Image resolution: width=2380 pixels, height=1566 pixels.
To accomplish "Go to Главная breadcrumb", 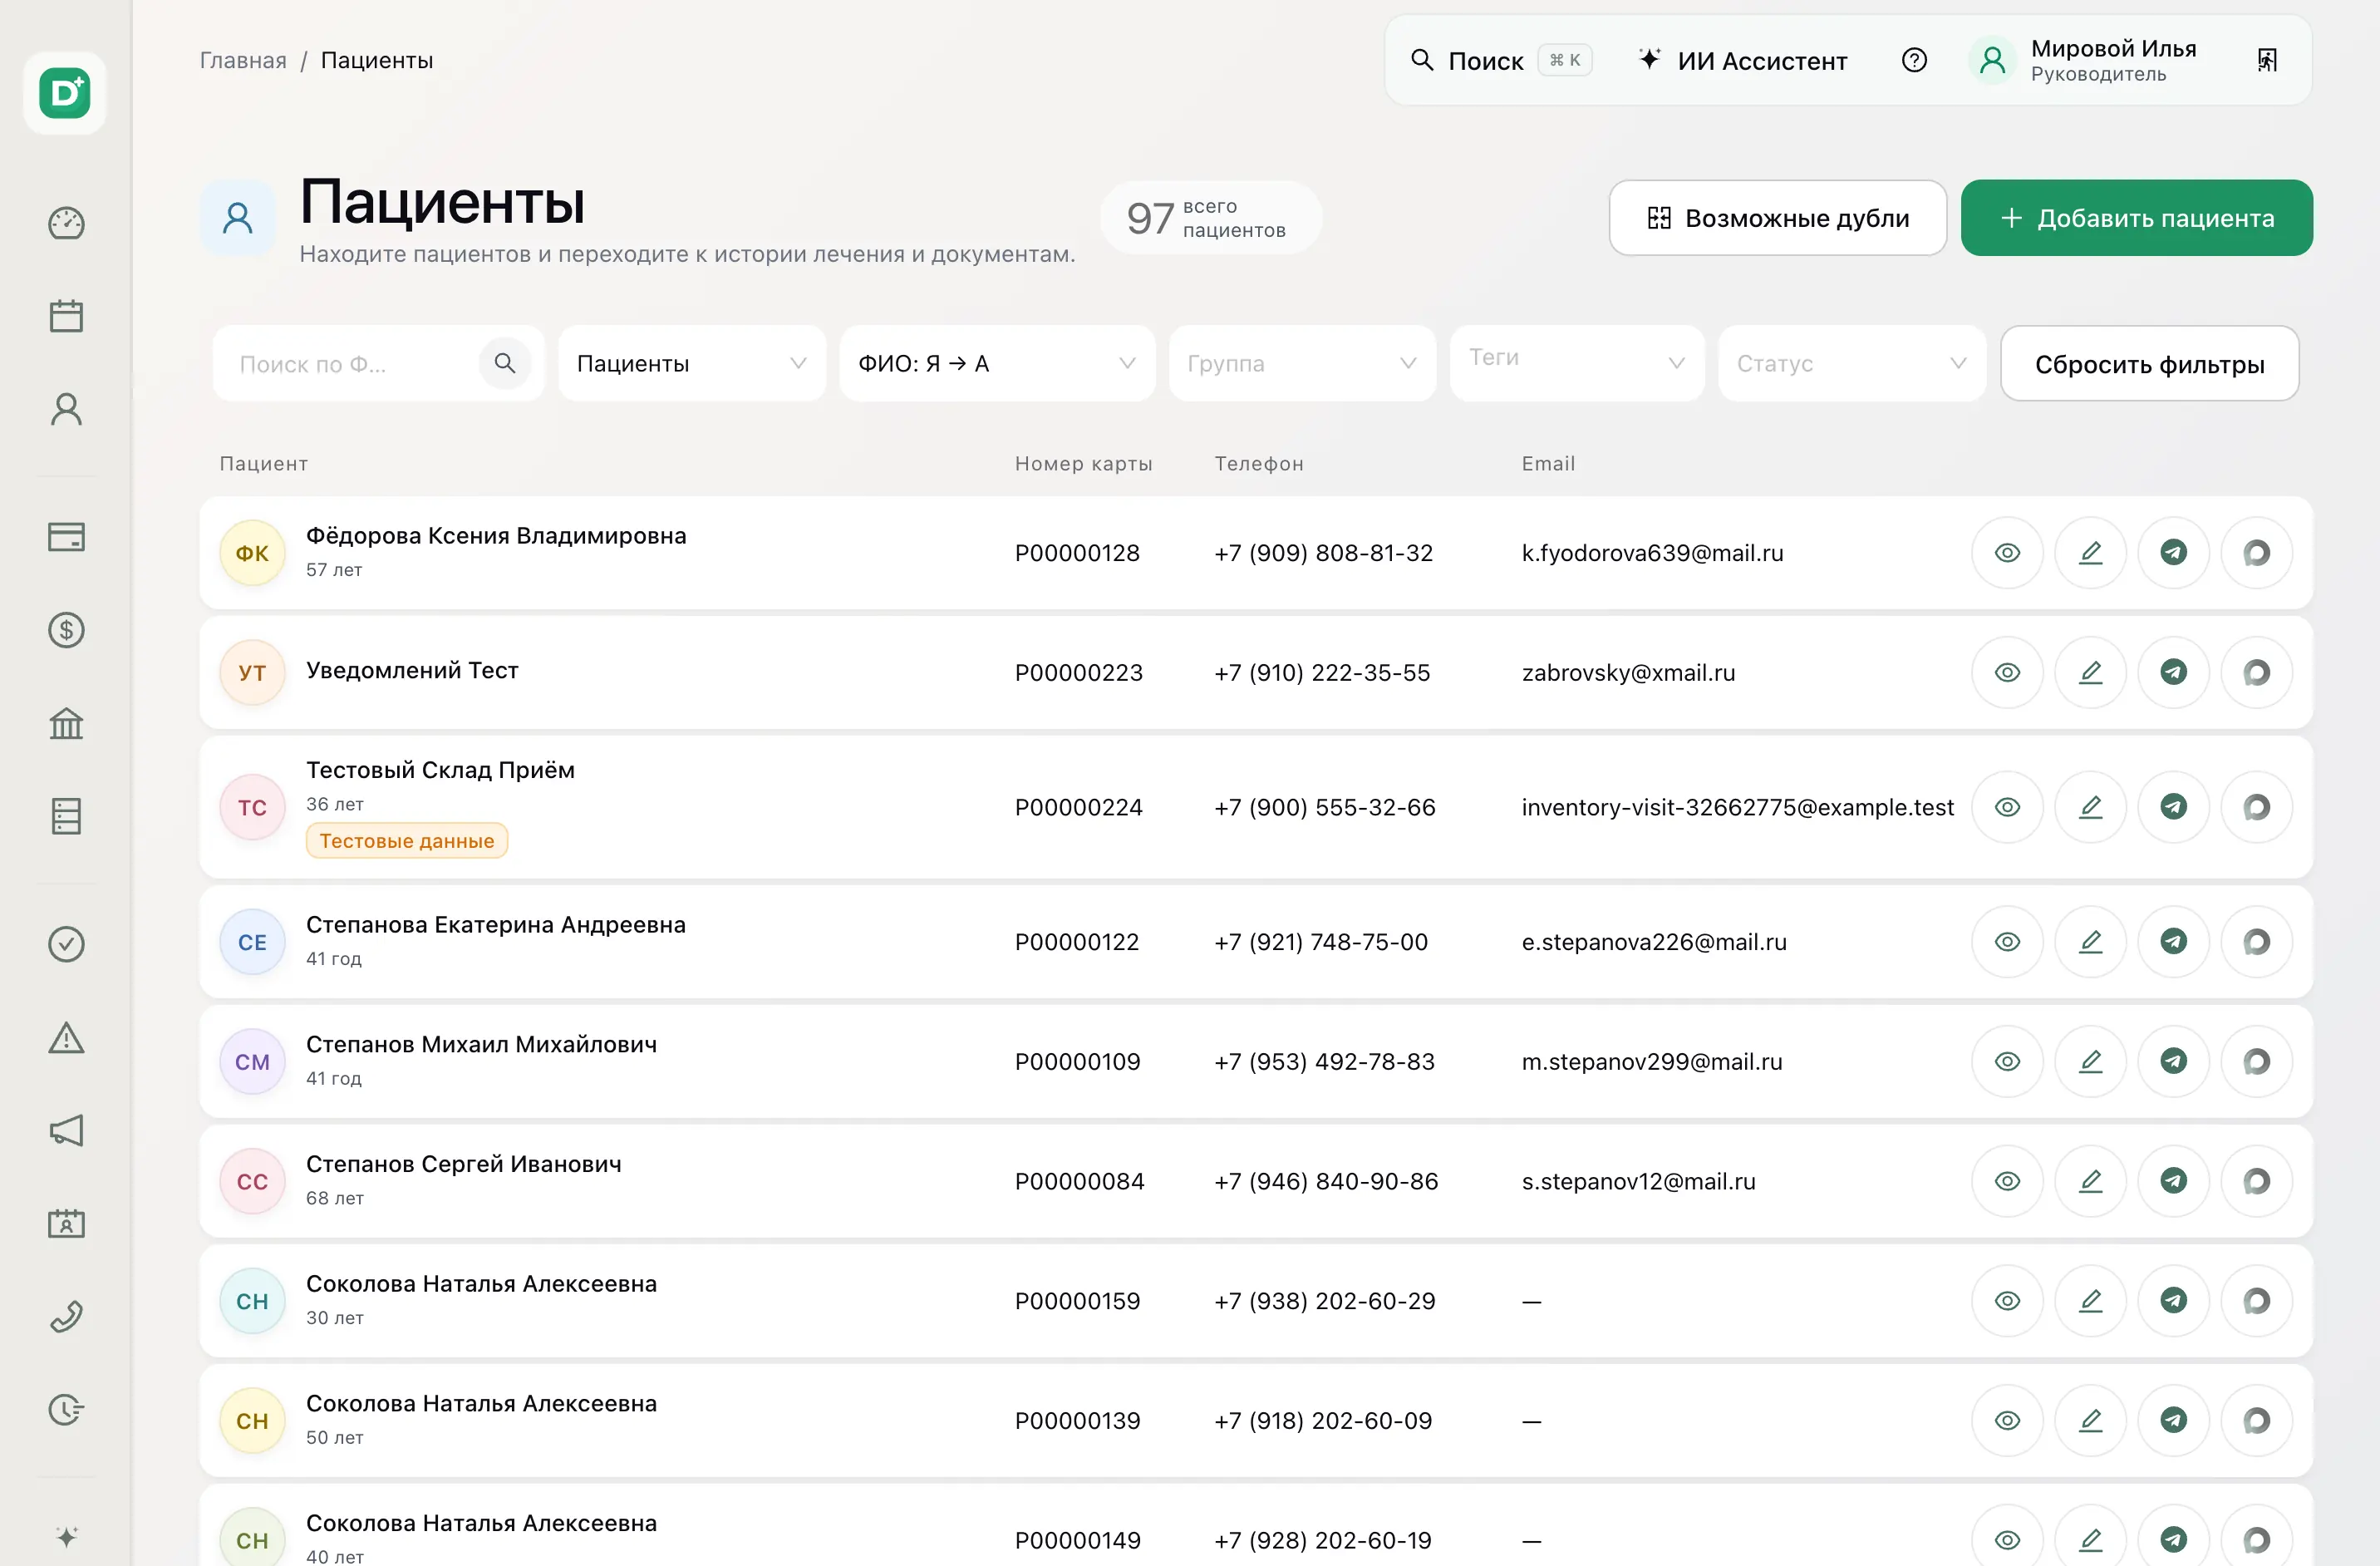I will click(x=243, y=60).
